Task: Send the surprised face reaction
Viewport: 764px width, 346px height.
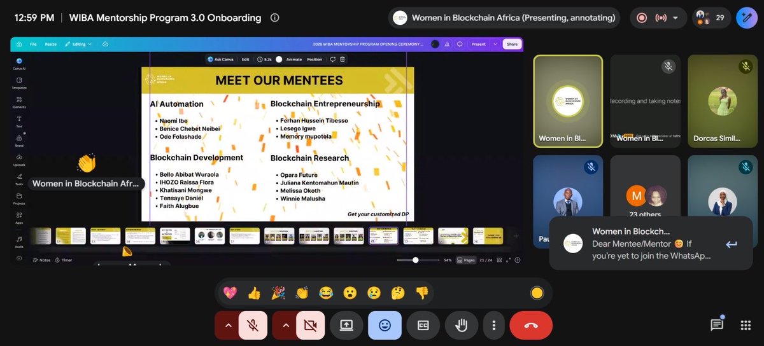Action: click(x=350, y=293)
